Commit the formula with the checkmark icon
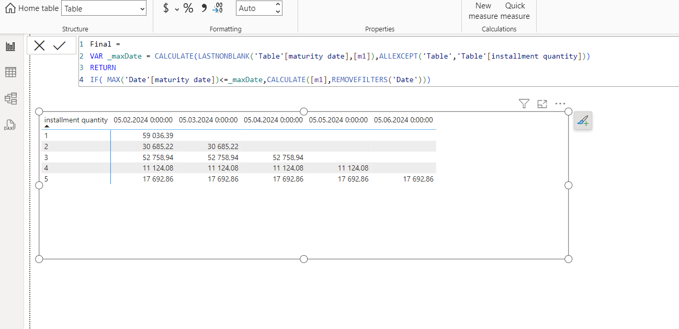The height and width of the screenshot is (329, 679). 59,46
